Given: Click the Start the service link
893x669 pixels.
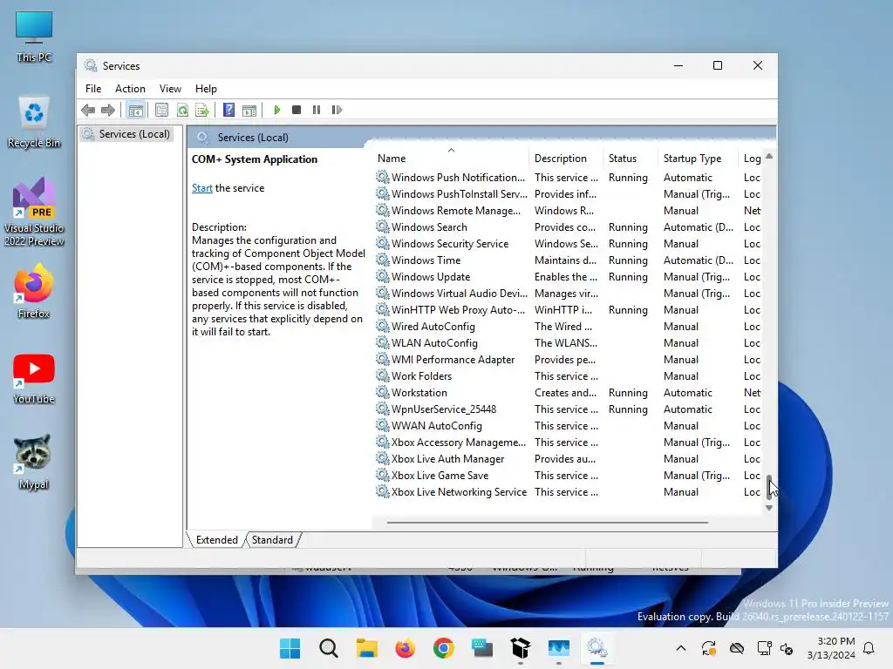Looking at the screenshot, I should (201, 188).
